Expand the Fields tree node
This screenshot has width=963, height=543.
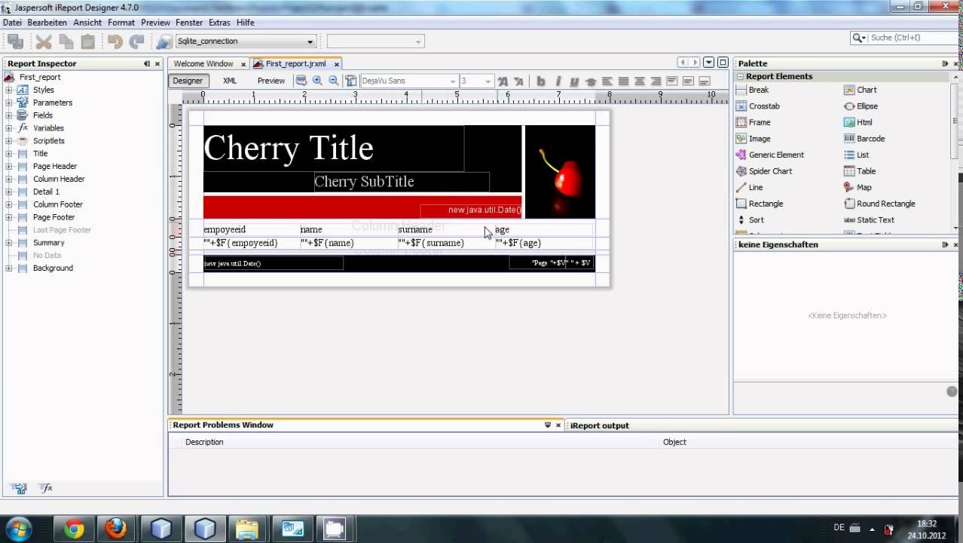click(x=9, y=115)
